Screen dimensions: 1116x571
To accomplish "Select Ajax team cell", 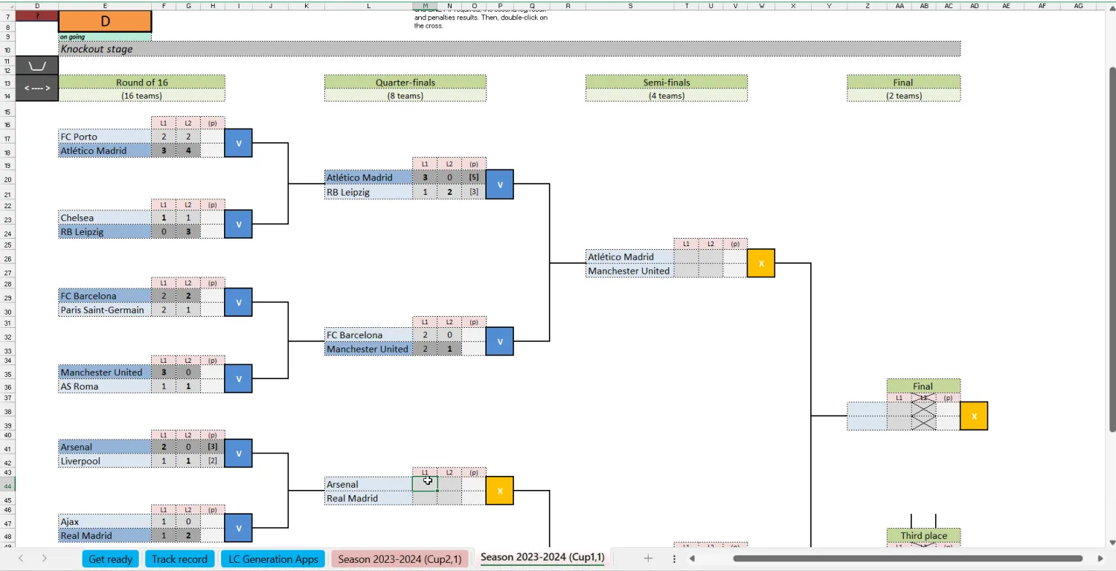I will pyautogui.click(x=105, y=521).
